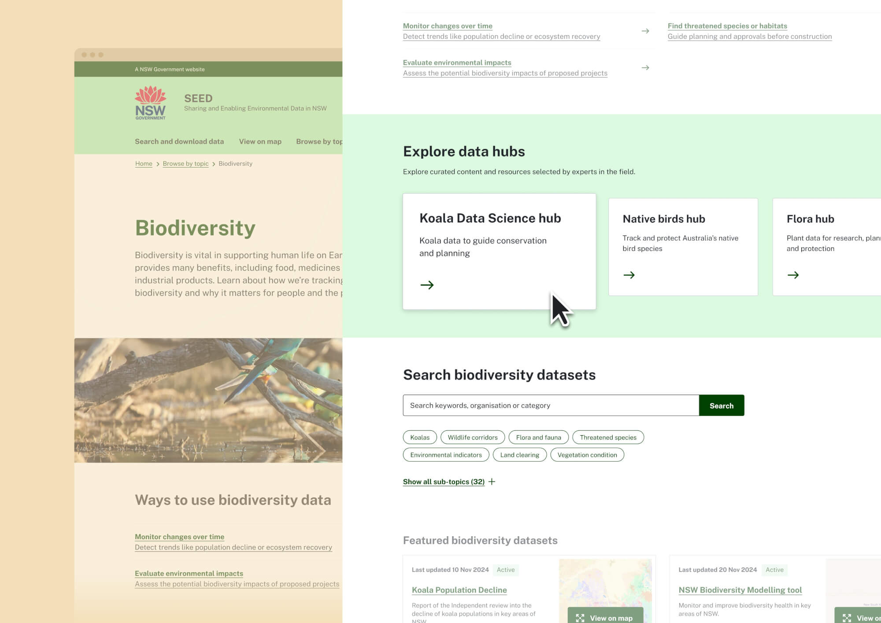The height and width of the screenshot is (623, 881).
Task: Select the Koalas filter chip
Action: click(420, 437)
